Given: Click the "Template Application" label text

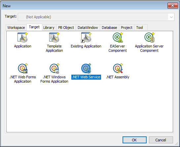Looking at the screenshot, I should click(x=54, y=48).
